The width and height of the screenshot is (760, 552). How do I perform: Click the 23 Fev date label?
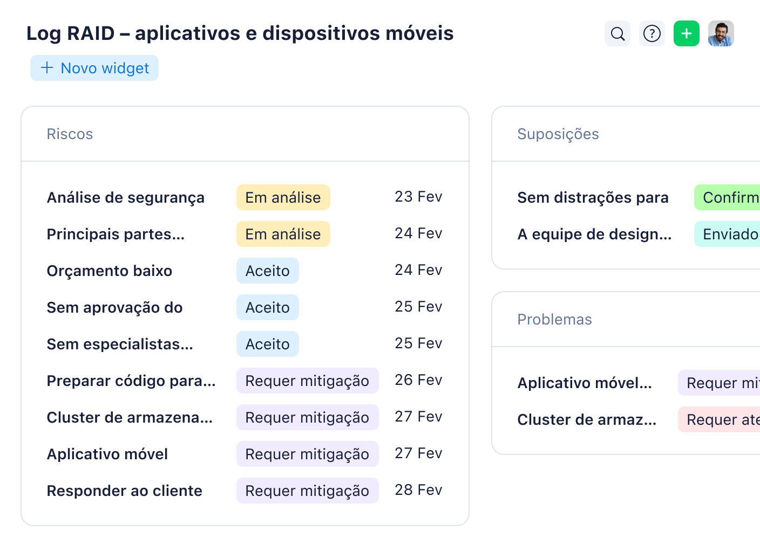pos(418,197)
